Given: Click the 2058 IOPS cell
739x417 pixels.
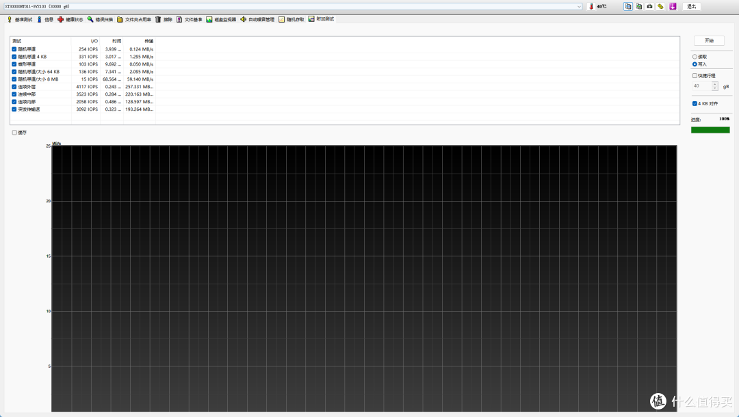Looking at the screenshot, I should coord(87,102).
